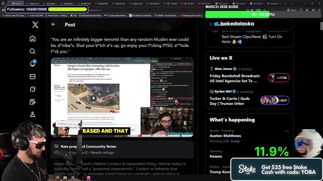Screen dimensions: 323x181
Task: Open Tucker & Carrie Quds Day space
Action: coord(230,101)
